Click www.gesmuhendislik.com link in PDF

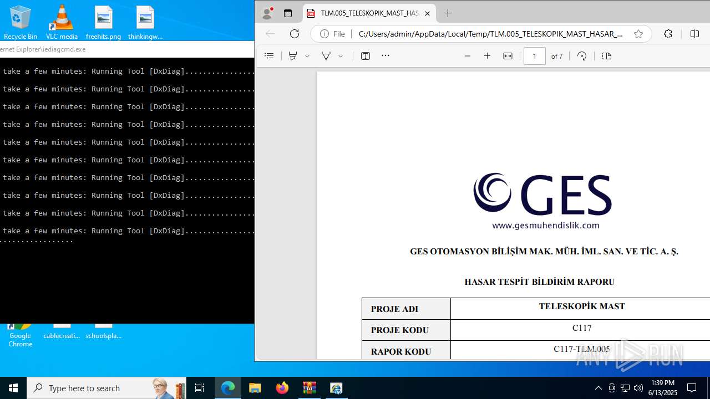tap(546, 225)
